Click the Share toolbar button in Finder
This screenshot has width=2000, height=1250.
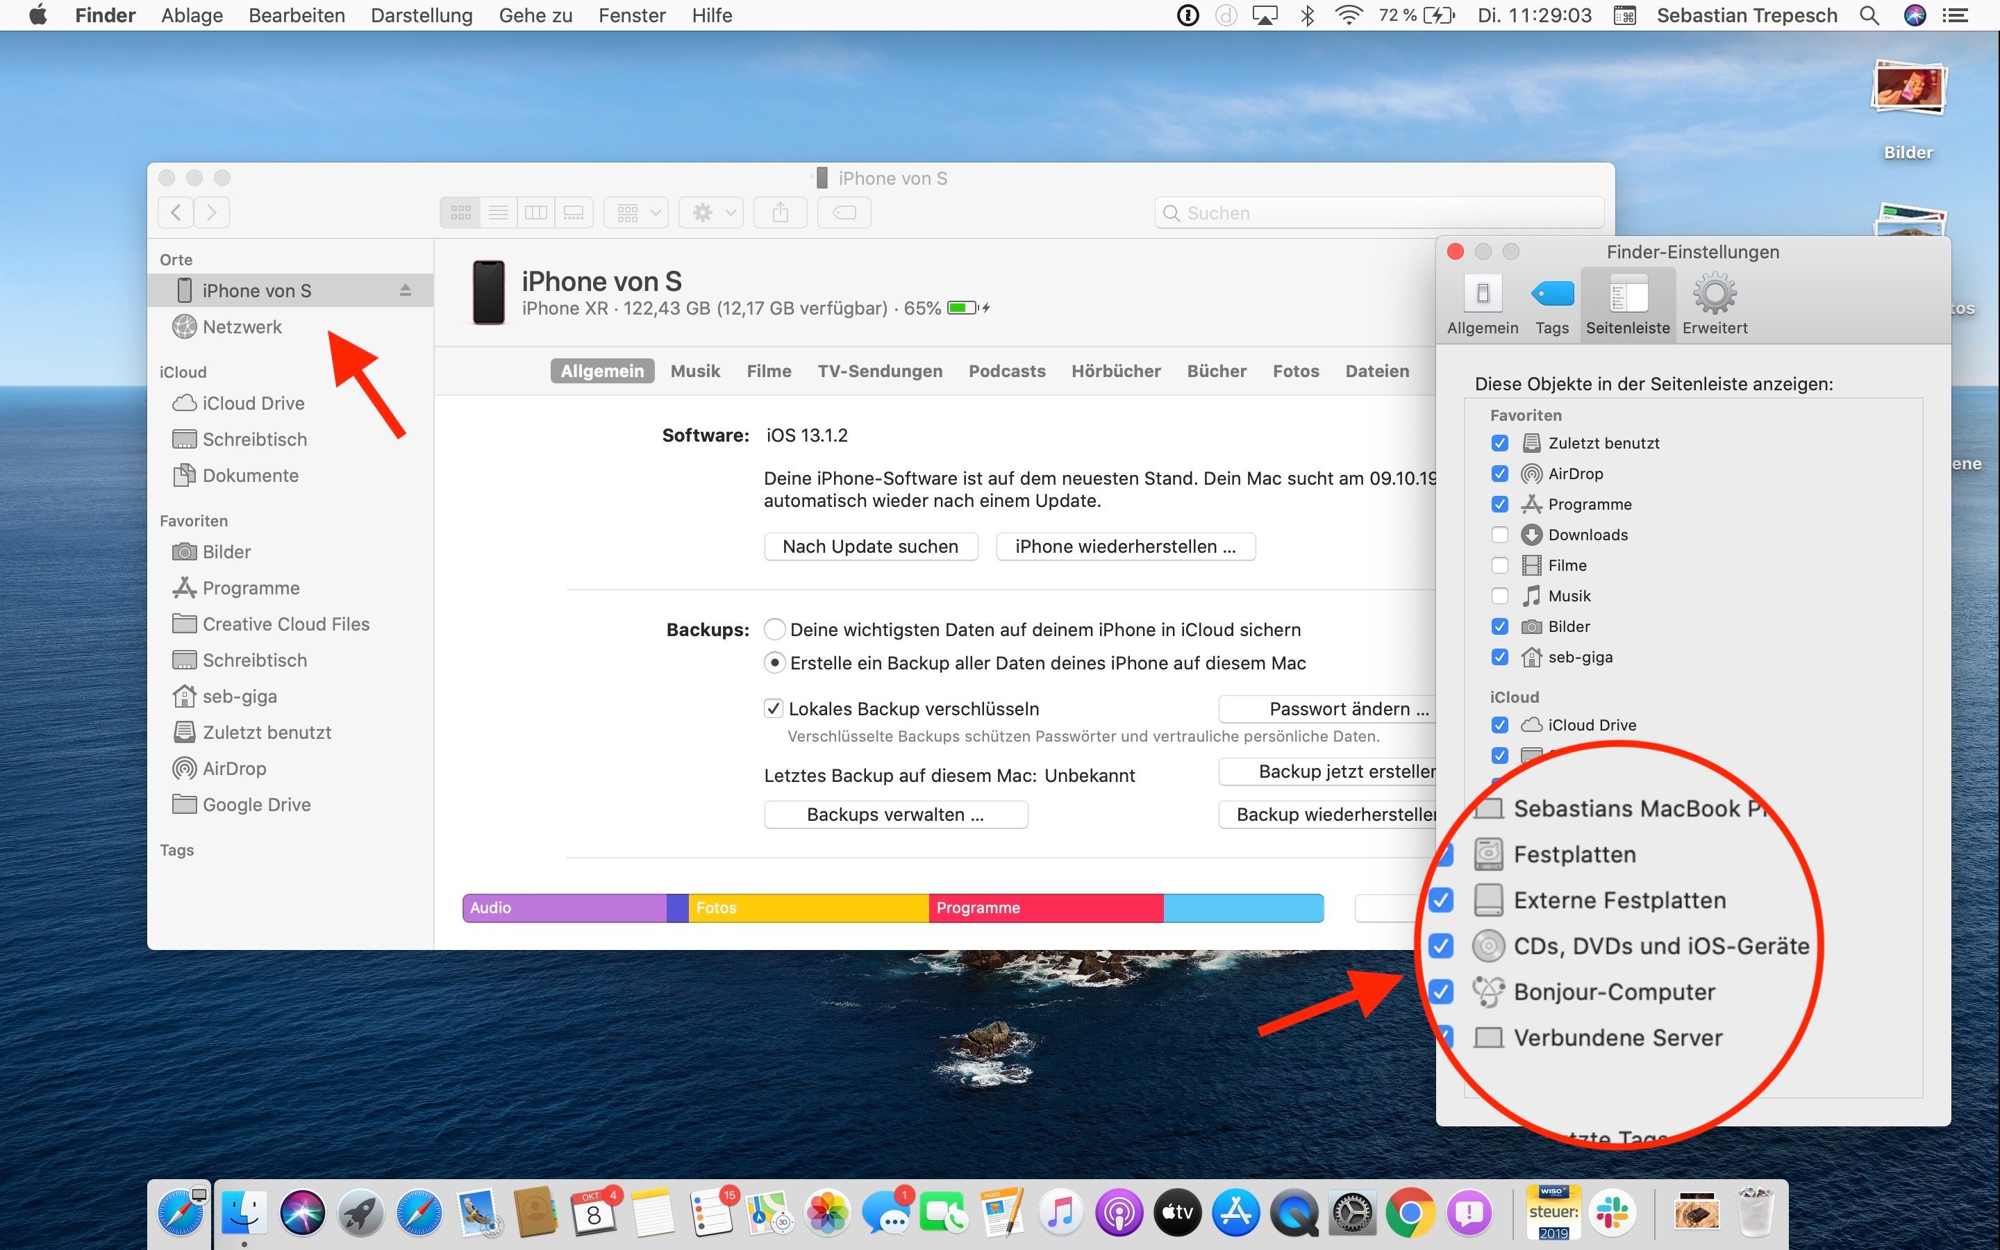[780, 212]
